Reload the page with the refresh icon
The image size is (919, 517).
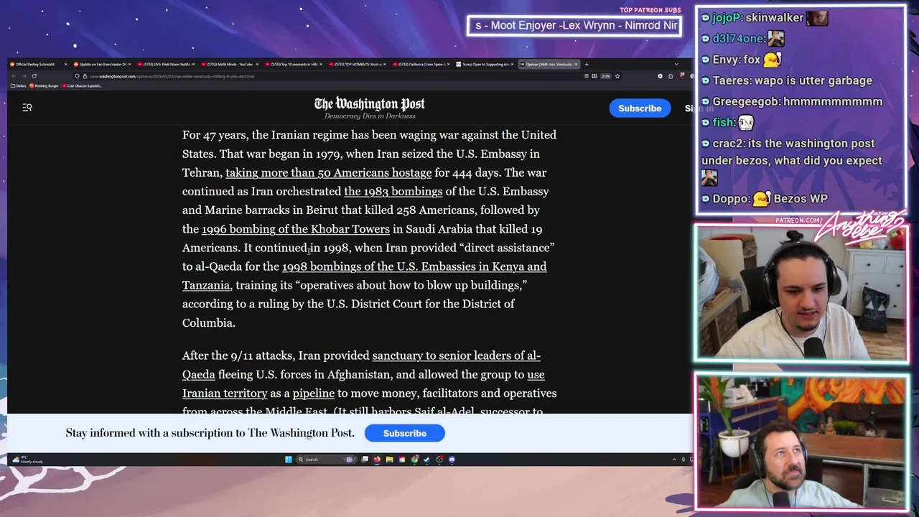(34, 76)
